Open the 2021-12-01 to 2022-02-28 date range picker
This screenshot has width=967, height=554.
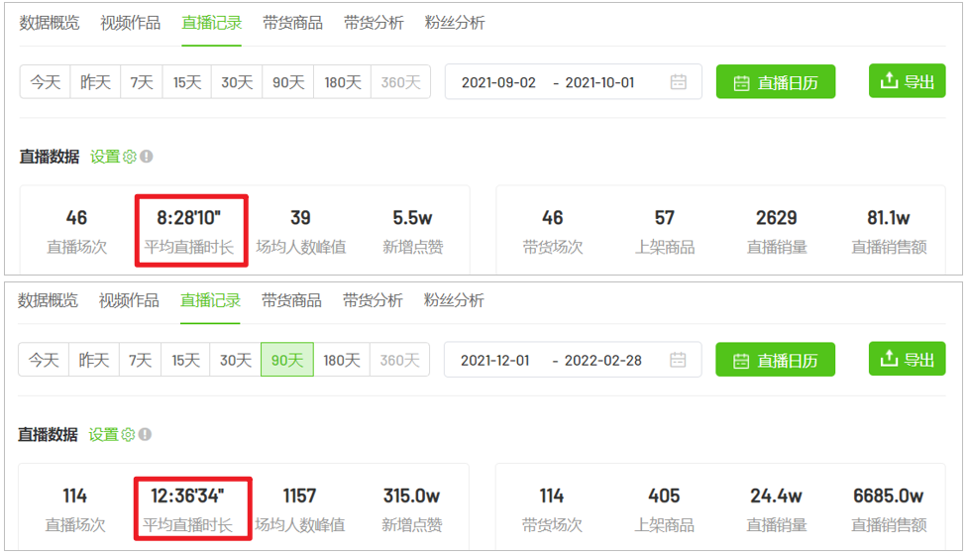pos(573,360)
